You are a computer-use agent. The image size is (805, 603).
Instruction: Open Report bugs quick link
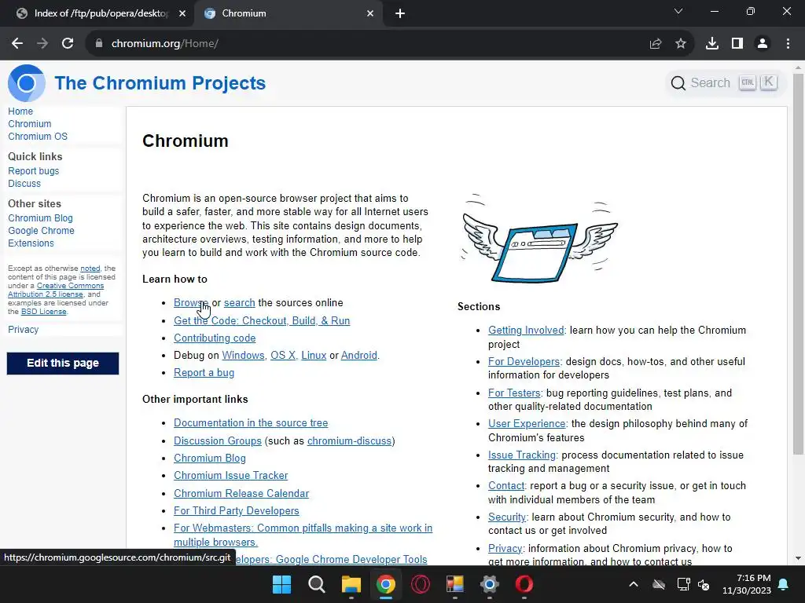pyautogui.click(x=33, y=170)
